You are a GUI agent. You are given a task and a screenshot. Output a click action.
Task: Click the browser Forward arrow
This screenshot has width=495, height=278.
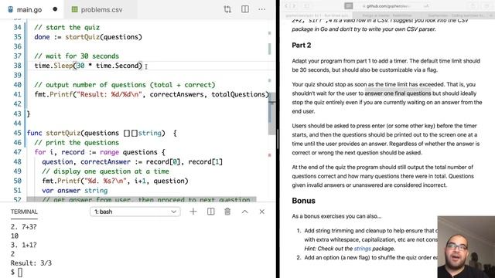294,5
